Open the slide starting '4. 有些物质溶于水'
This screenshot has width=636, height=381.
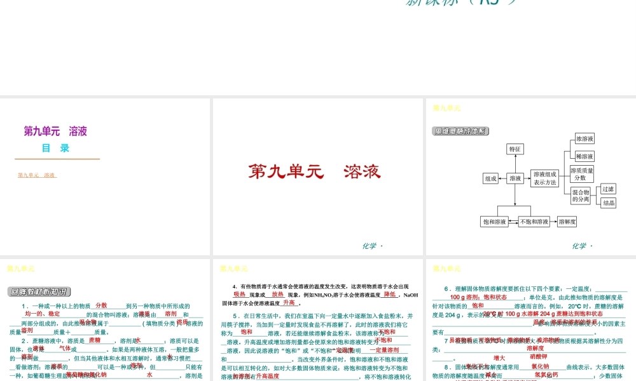tap(318, 319)
